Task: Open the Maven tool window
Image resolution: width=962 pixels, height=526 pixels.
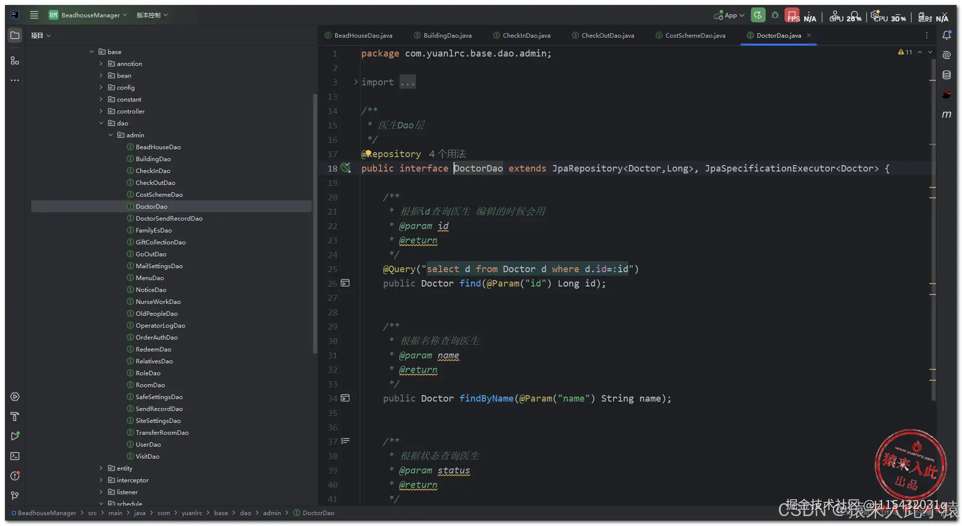Action: [947, 115]
